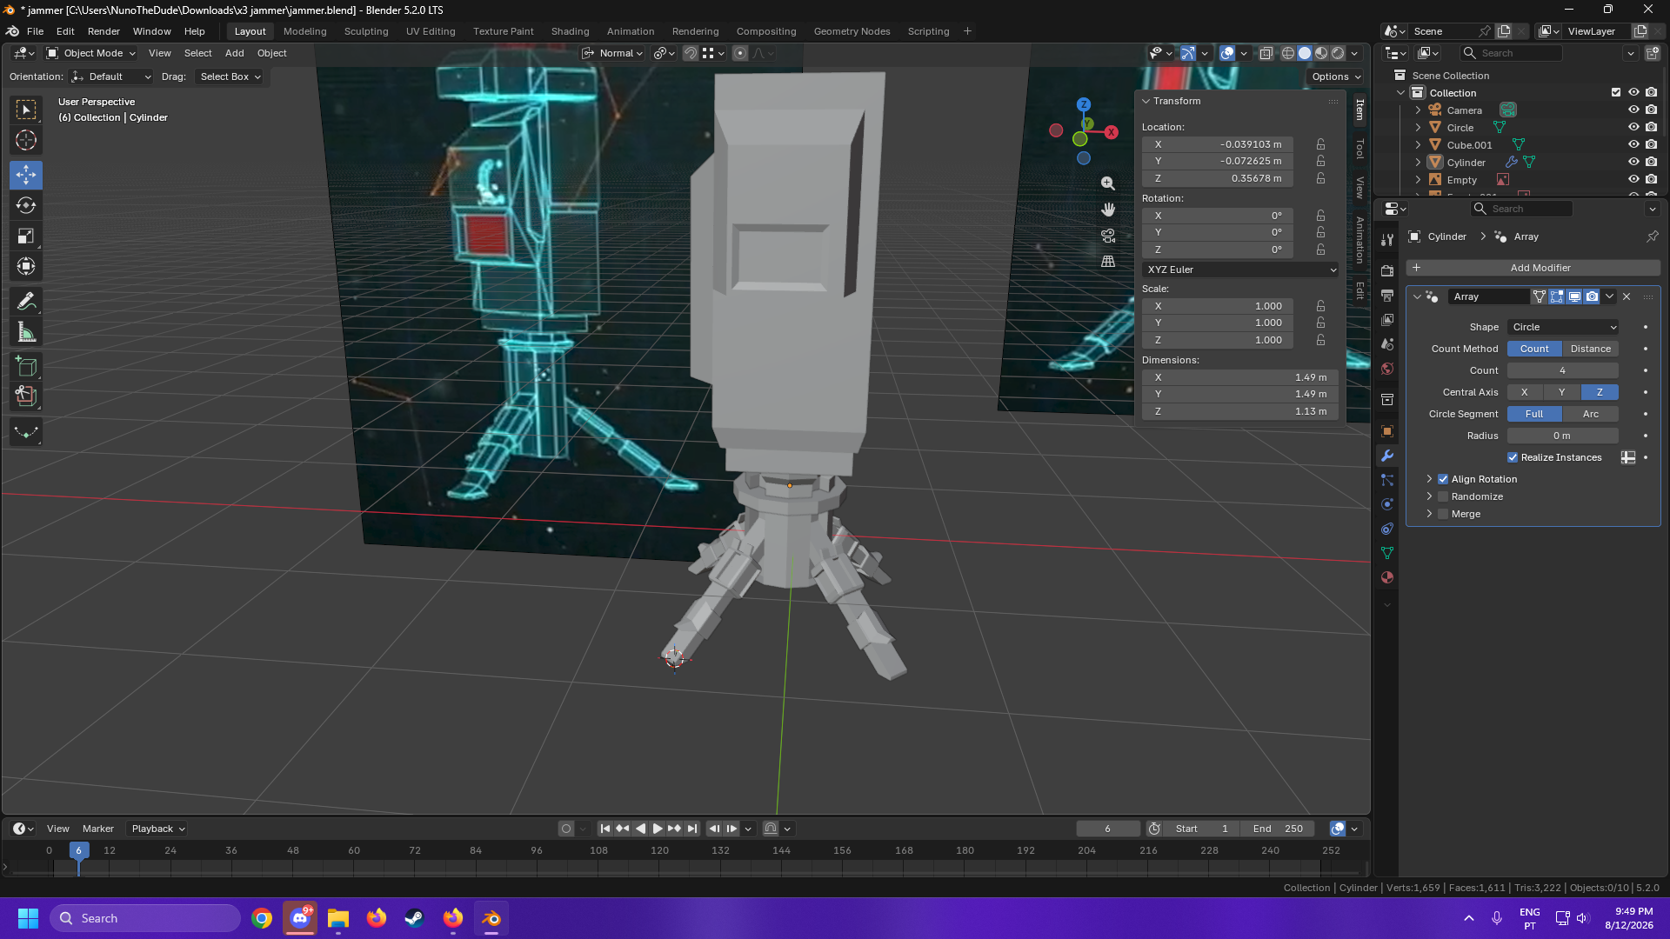Open File Explorer from the taskbar

[338, 918]
